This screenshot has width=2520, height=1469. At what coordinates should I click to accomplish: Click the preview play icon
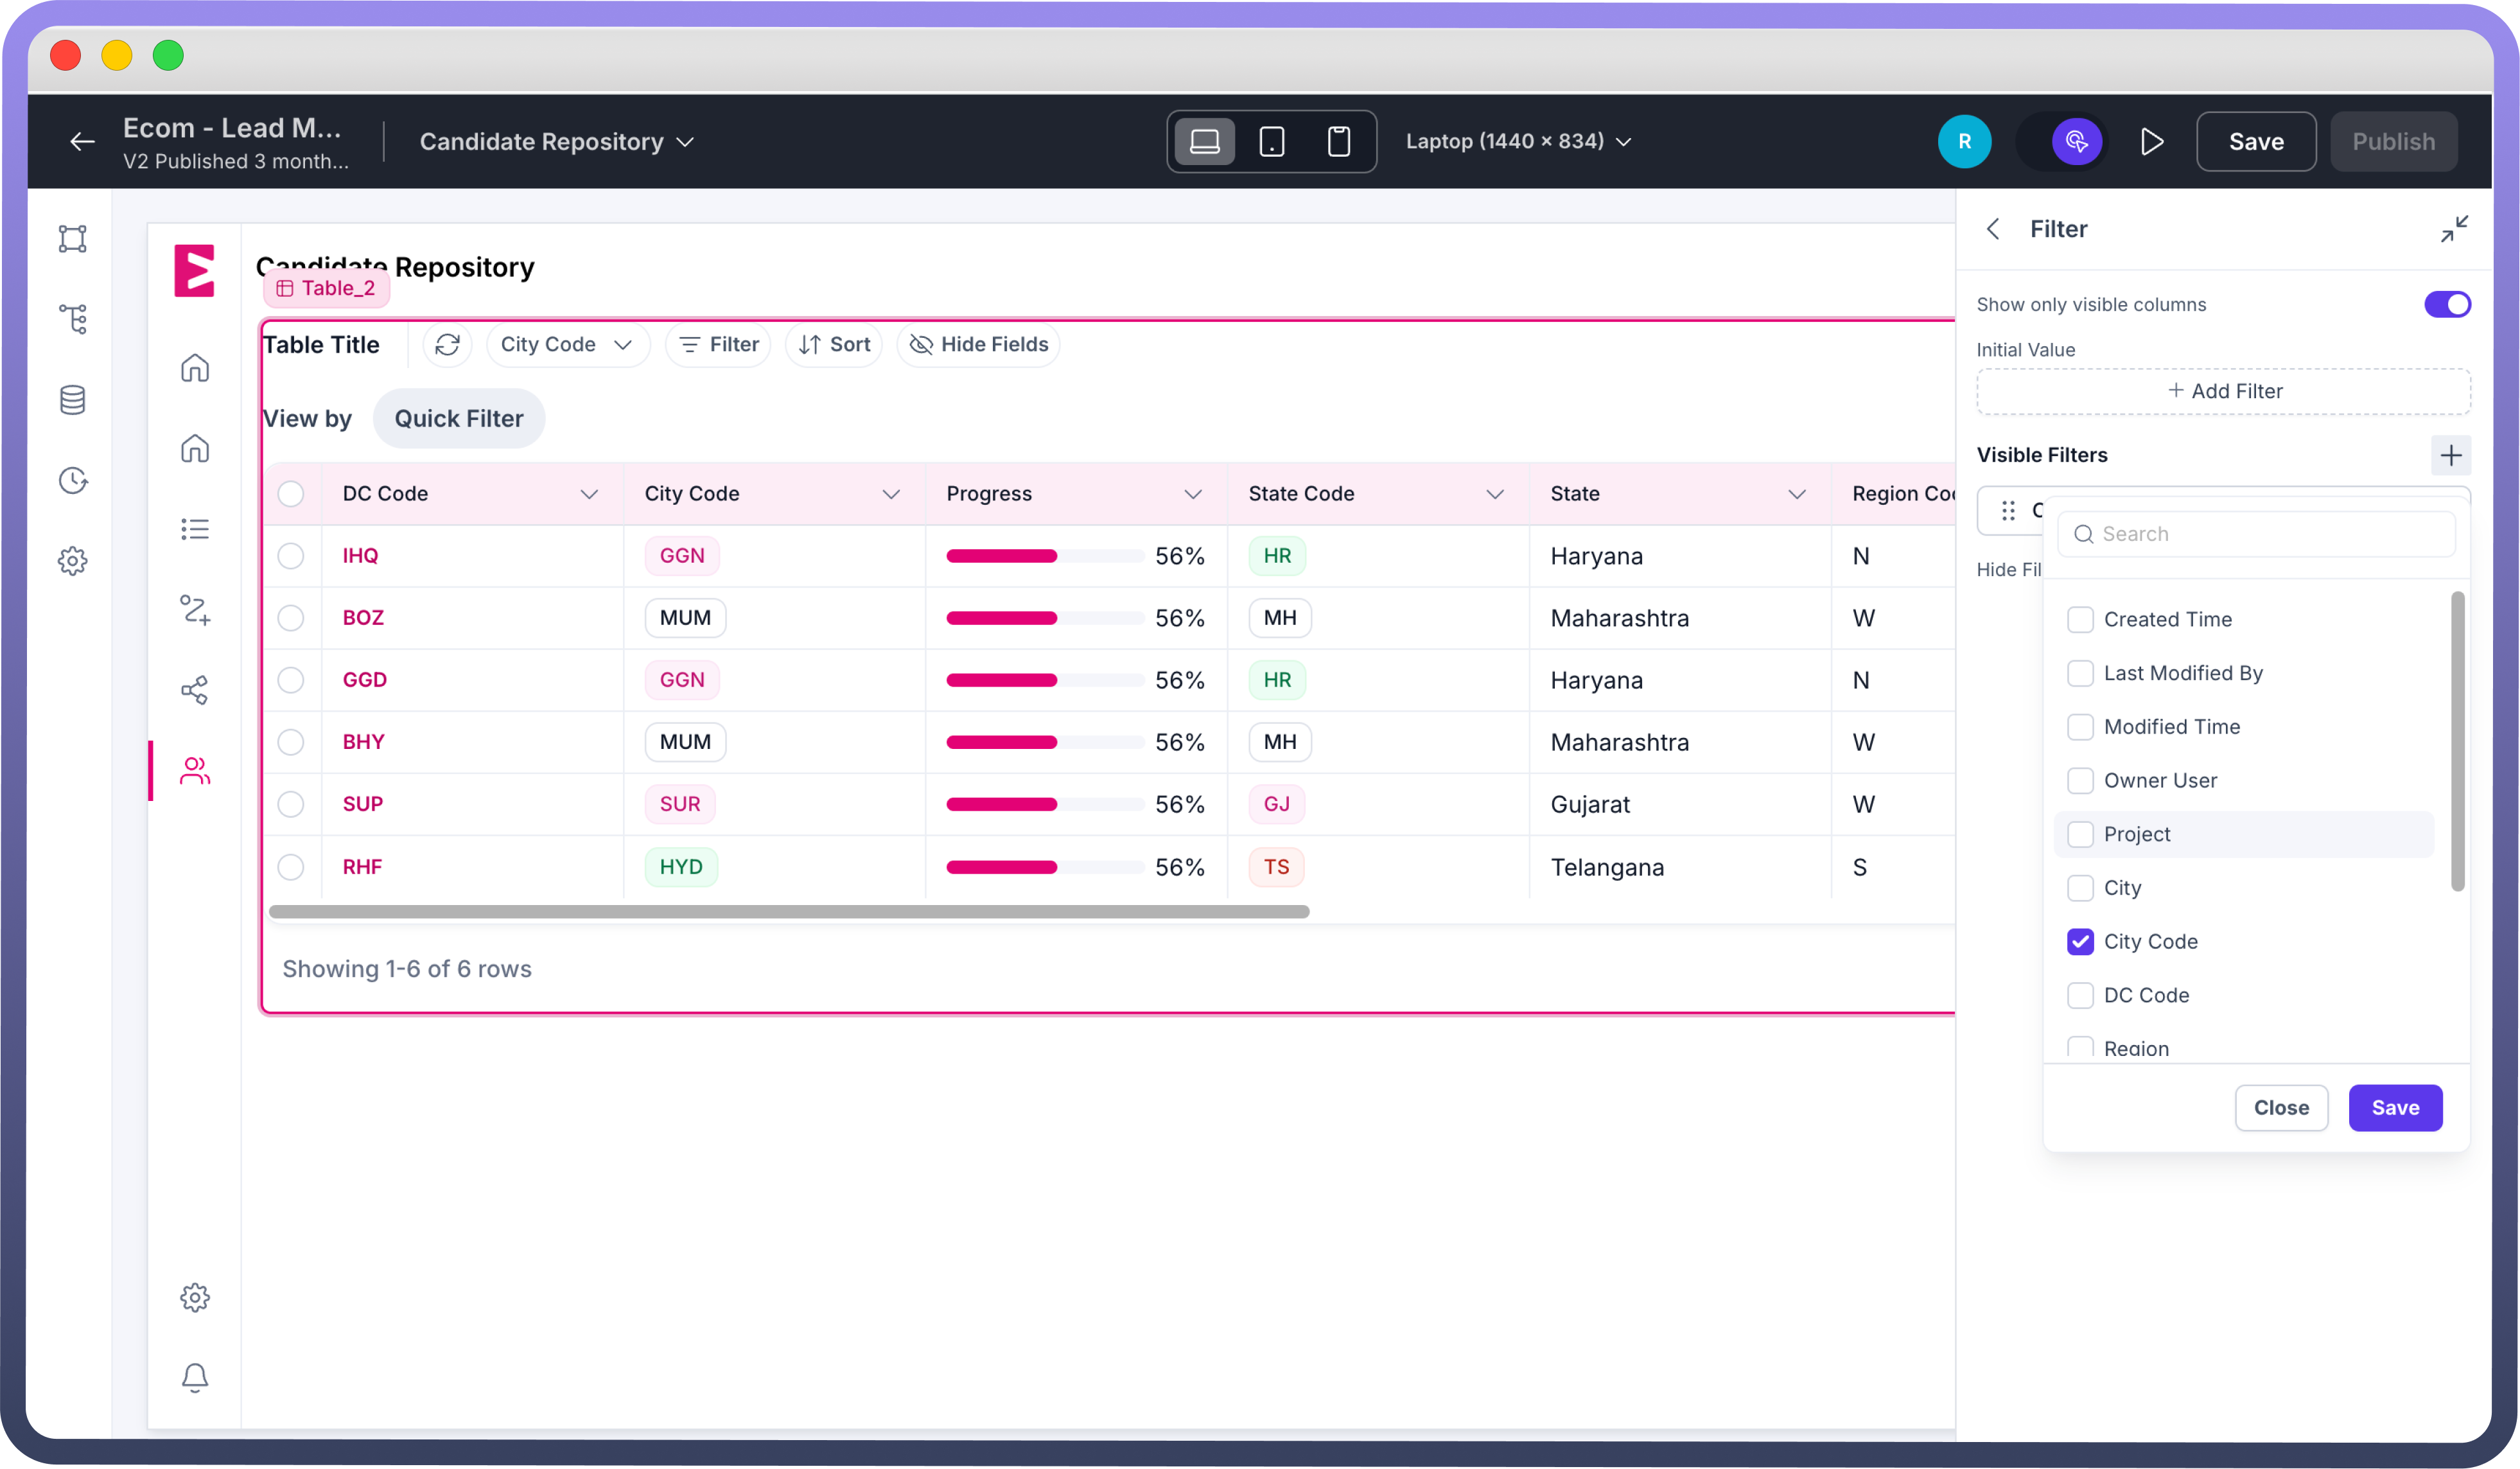pyautogui.click(x=2152, y=141)
